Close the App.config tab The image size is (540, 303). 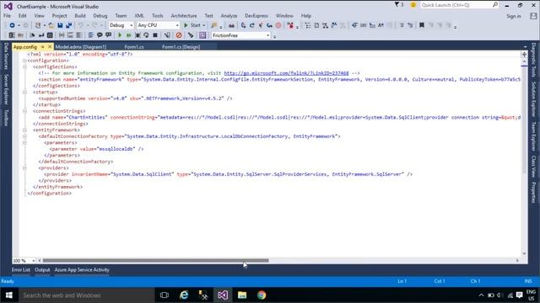tap(50, 47)
